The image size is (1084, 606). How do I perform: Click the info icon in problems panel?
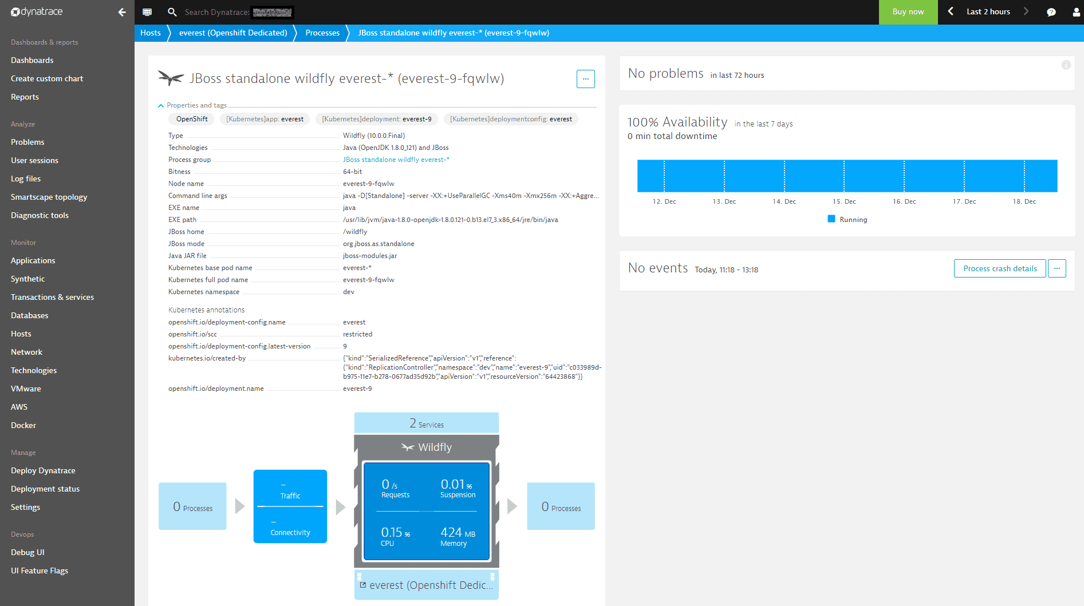click(1066, 65)
